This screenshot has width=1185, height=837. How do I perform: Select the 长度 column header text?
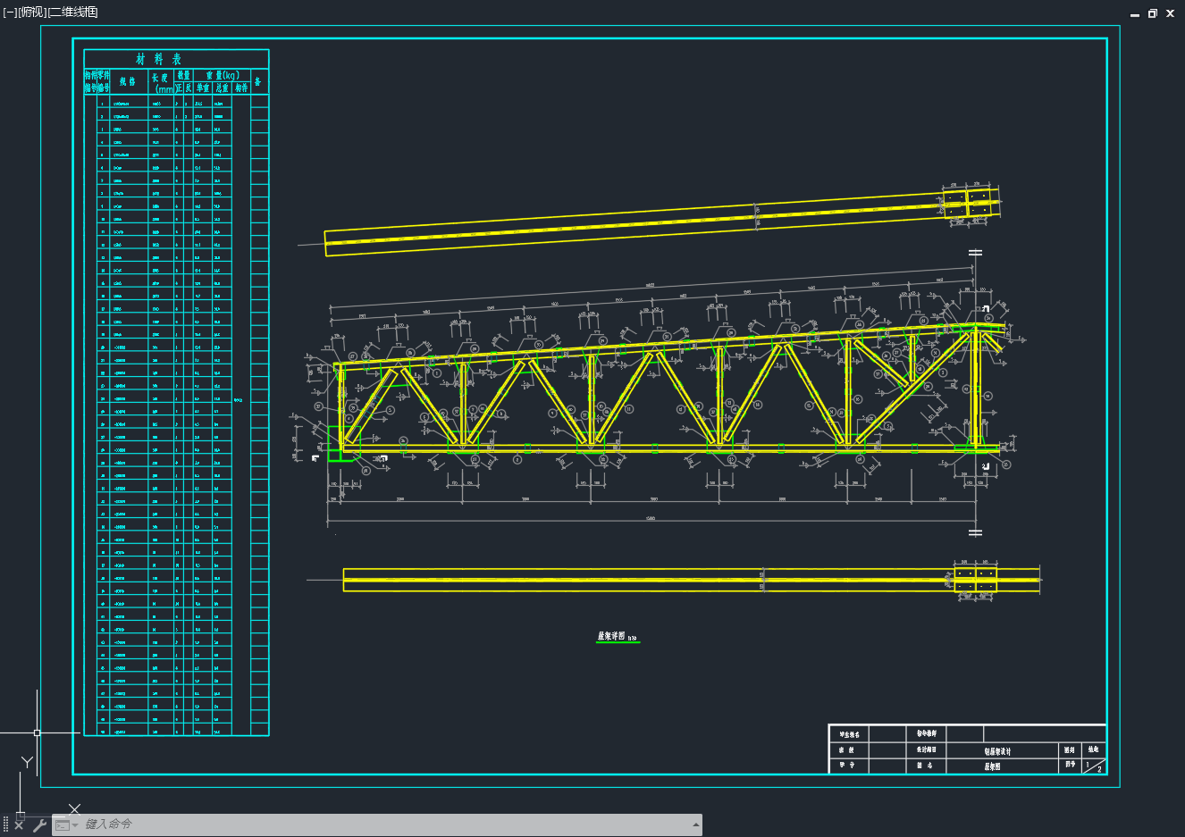160,78
